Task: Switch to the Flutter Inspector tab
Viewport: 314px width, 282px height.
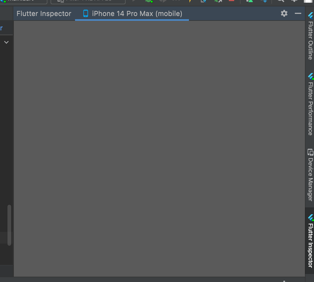Action: coord(44,13)
